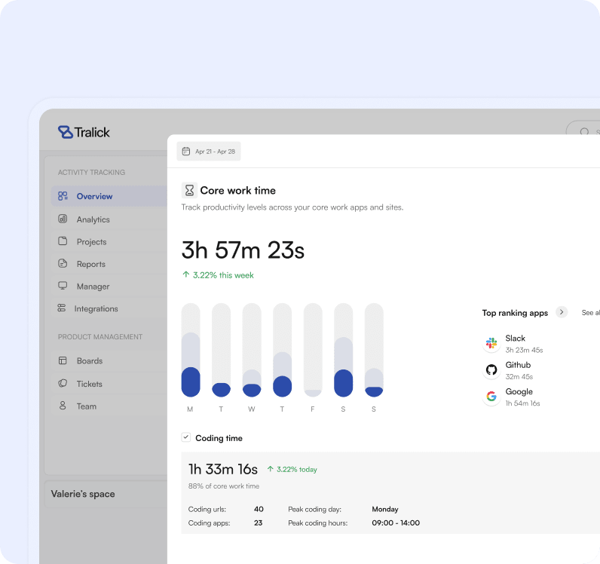This screenshot has height=564, width=600.
Task: Click the Github app icon
Action: click(491, 369)
